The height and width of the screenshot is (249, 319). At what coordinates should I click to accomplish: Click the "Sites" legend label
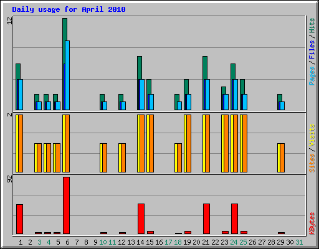tap(312, 163)
